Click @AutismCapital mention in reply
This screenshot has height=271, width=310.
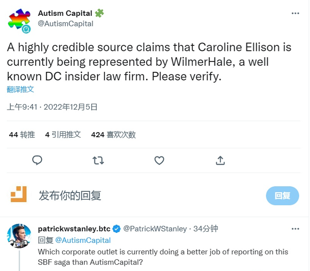[x=82, y=240]
